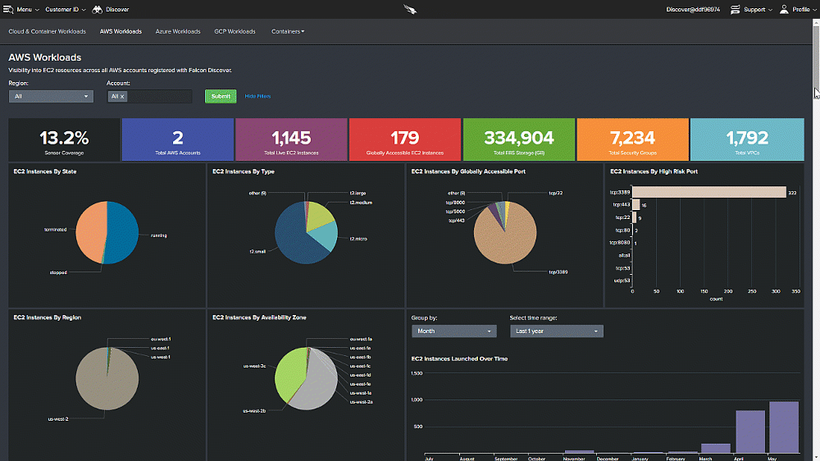Click the Total AWS Accounts tile
The image size is (820, 461).
tap(178, 139)
